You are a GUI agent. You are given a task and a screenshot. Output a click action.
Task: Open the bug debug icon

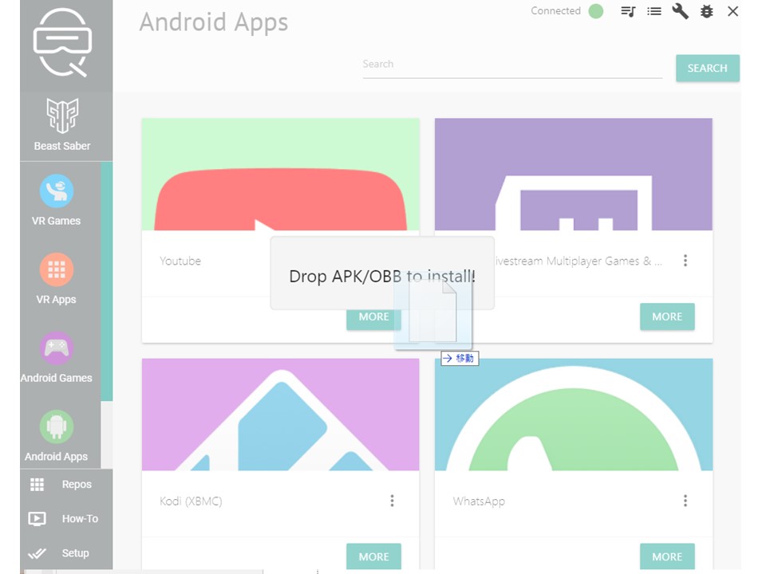tap(706, 11)
